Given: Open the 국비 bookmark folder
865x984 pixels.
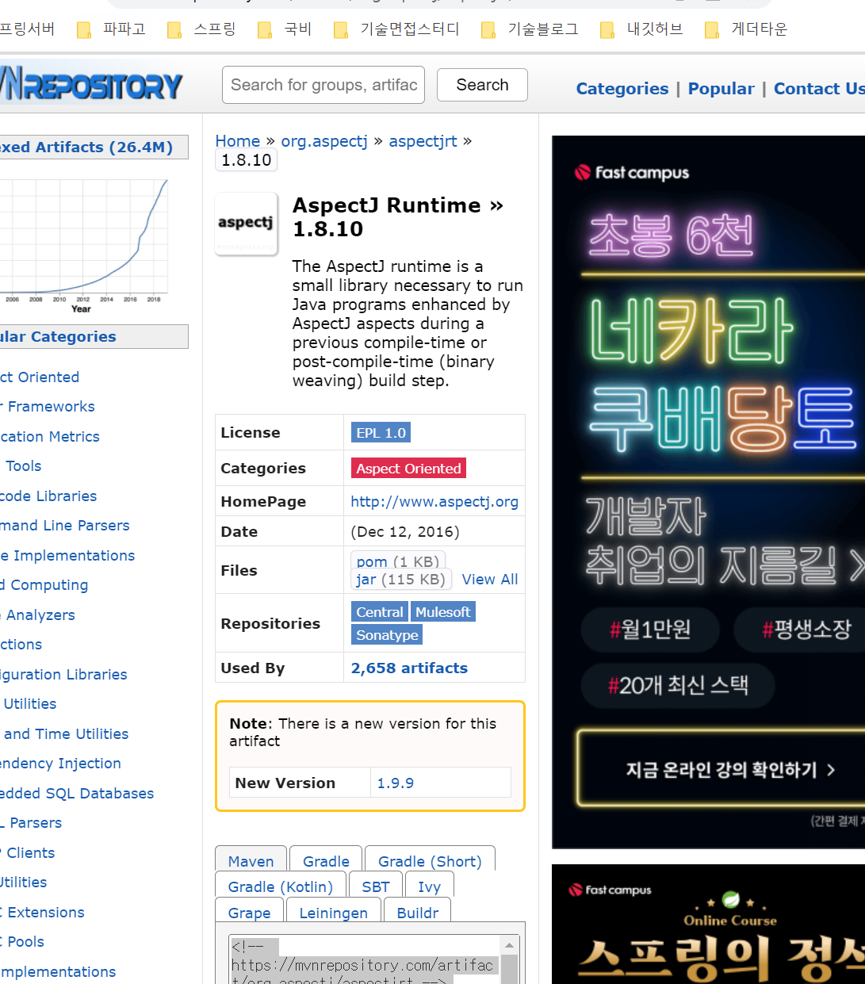Looking at the screenshot, I should 285,29.
